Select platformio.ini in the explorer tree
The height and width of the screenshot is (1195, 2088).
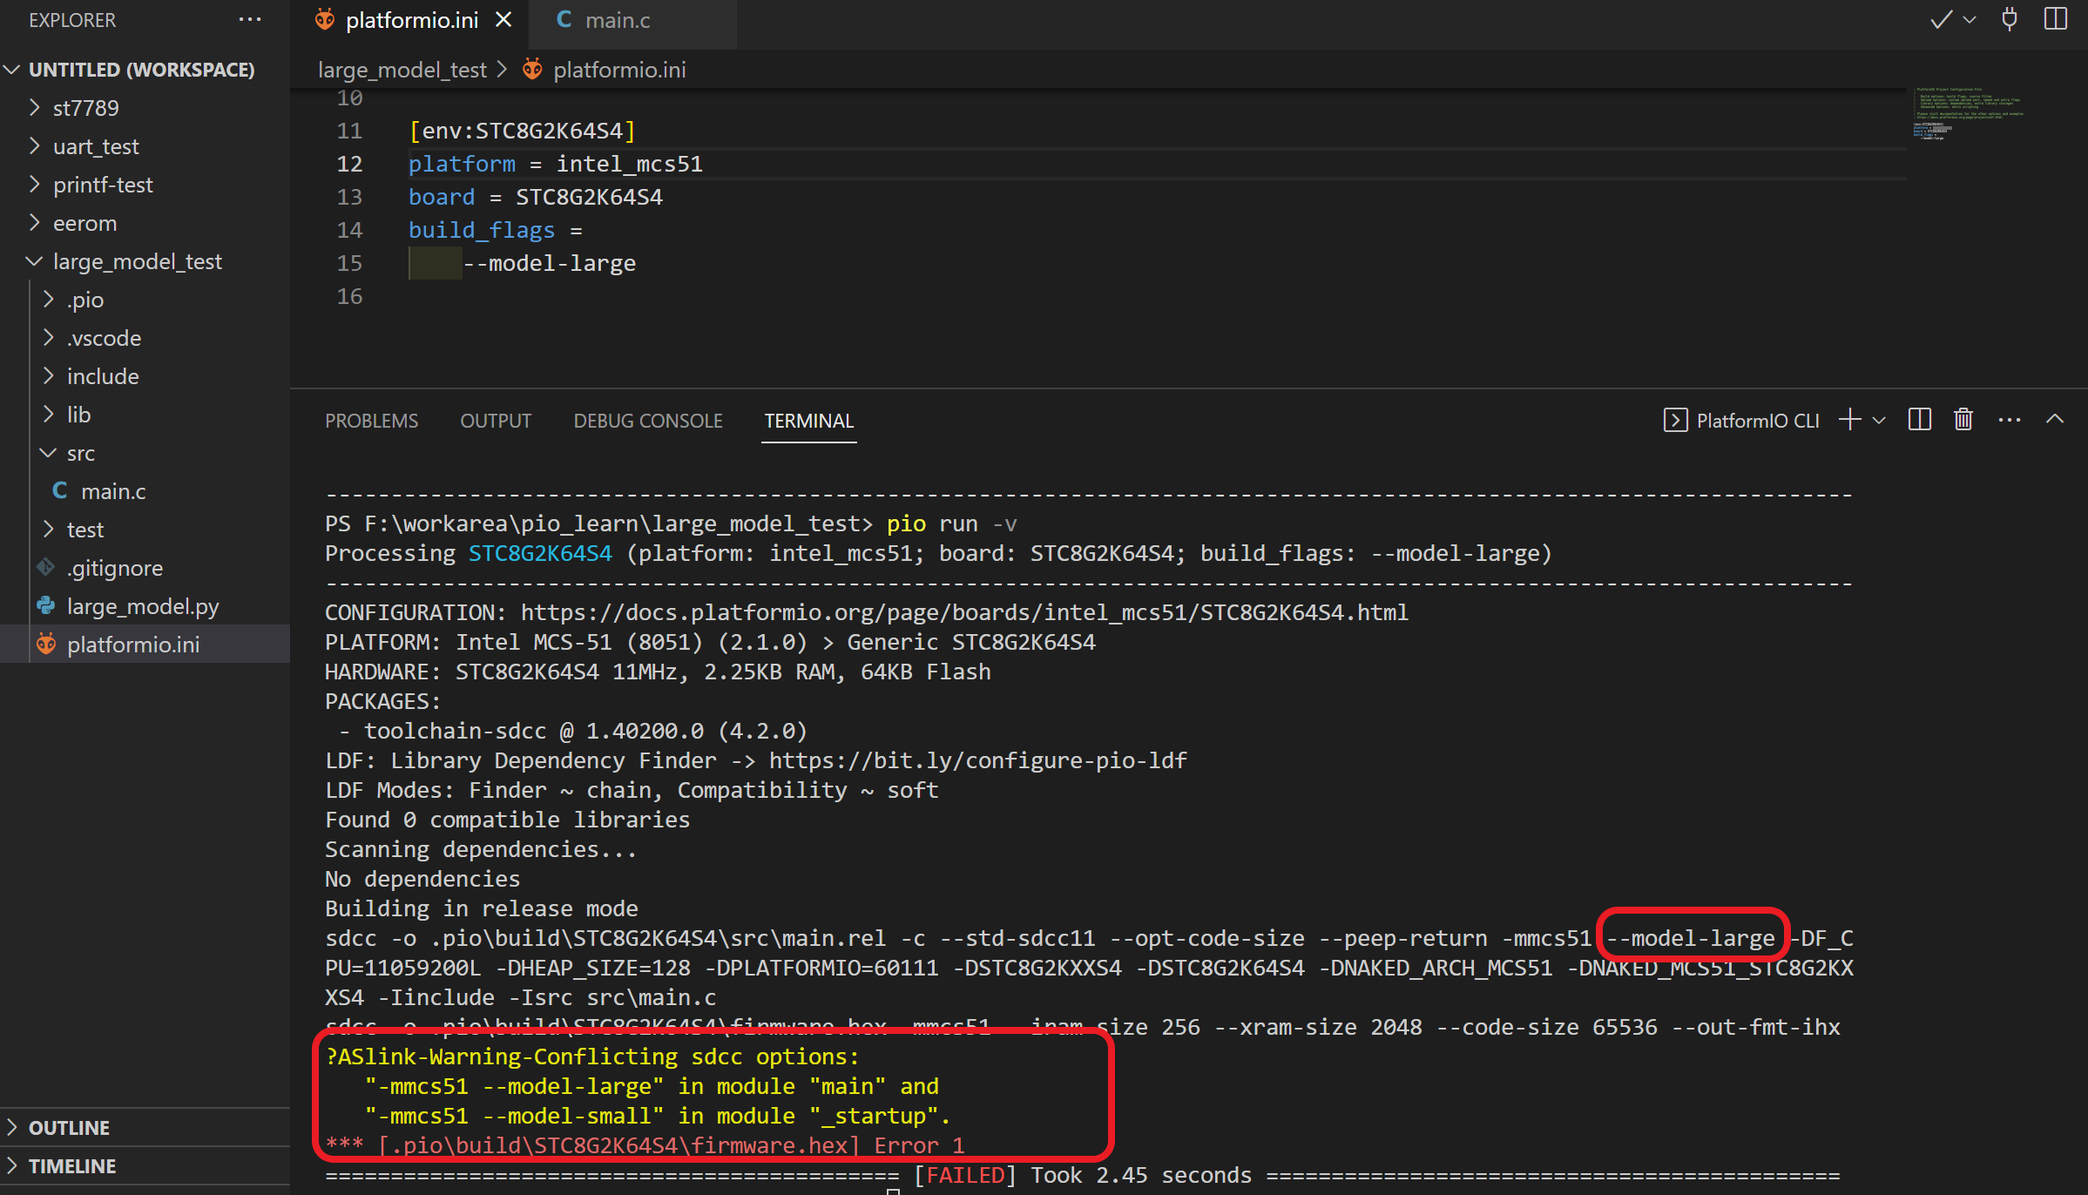tap(145, 645)
